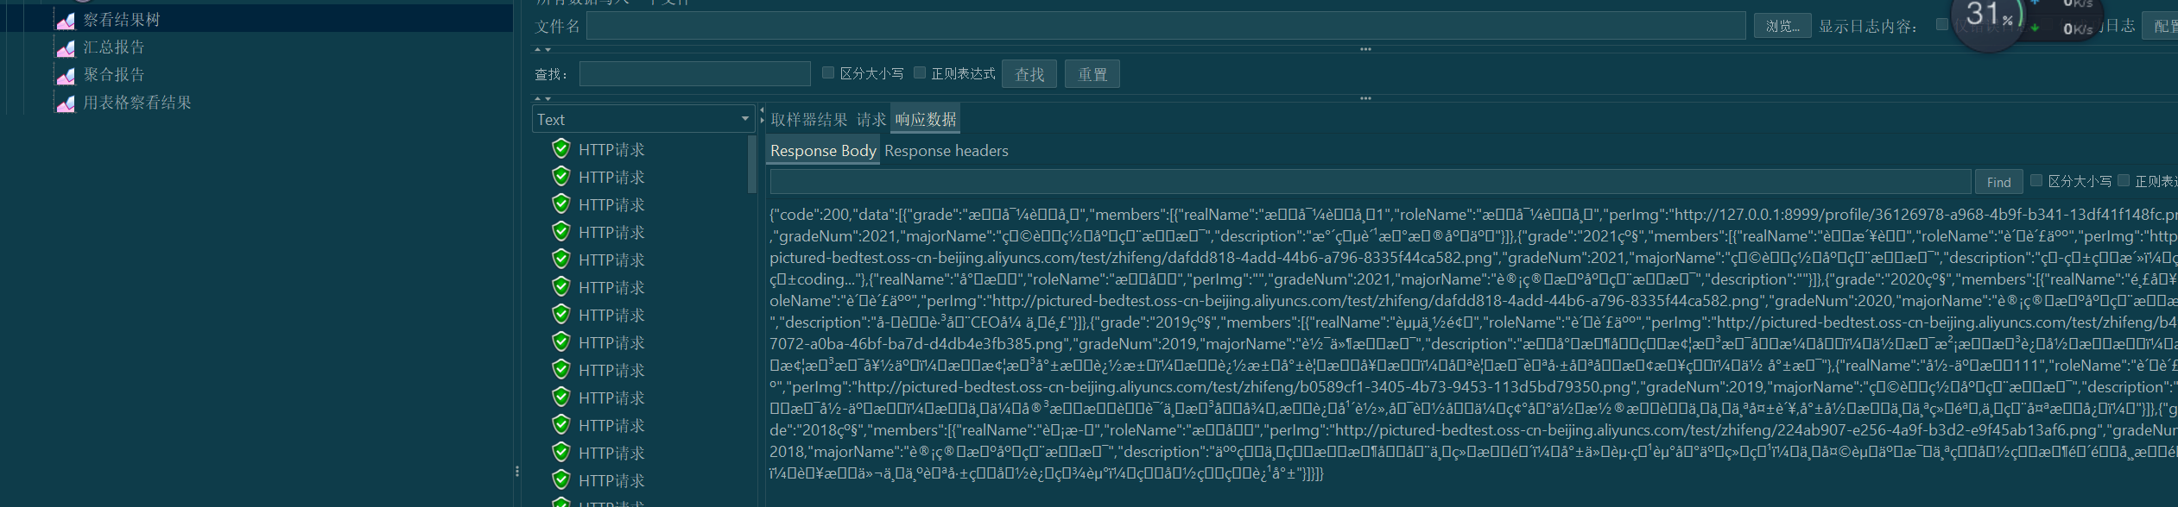Select the 响应数据 tab
The height and width of the screenshot is (507, 2178).
pos(926,119)
